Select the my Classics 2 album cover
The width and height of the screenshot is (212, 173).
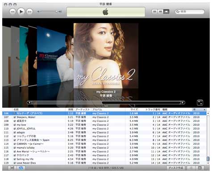click(x=106, y=56)
